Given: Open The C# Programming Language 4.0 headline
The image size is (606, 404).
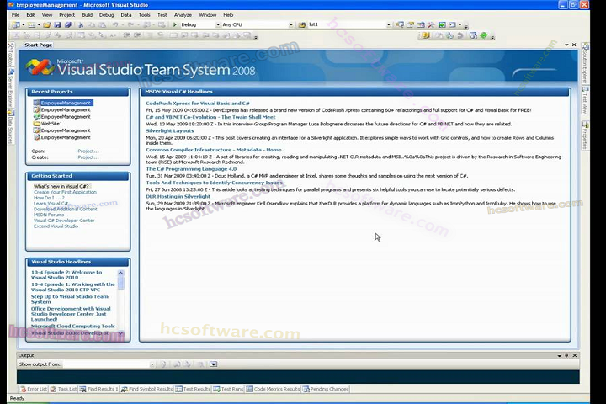Looking at the screenshot, I should tap(191, 169).
